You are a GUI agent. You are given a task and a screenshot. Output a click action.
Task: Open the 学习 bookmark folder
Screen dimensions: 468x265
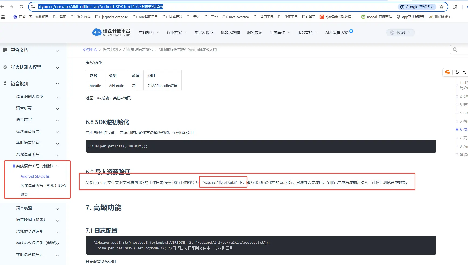309,17
